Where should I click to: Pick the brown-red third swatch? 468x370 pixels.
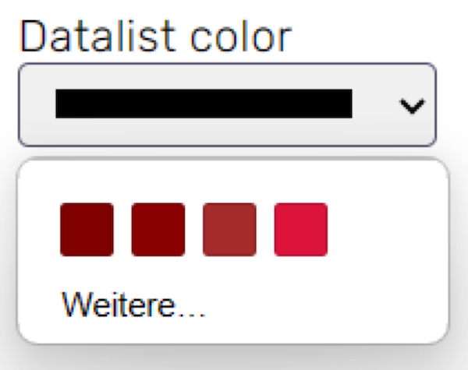pos(229,230)
